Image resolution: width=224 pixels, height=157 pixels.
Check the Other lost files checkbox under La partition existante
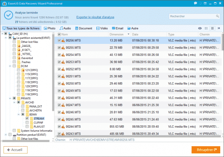[x=14, y=42]
